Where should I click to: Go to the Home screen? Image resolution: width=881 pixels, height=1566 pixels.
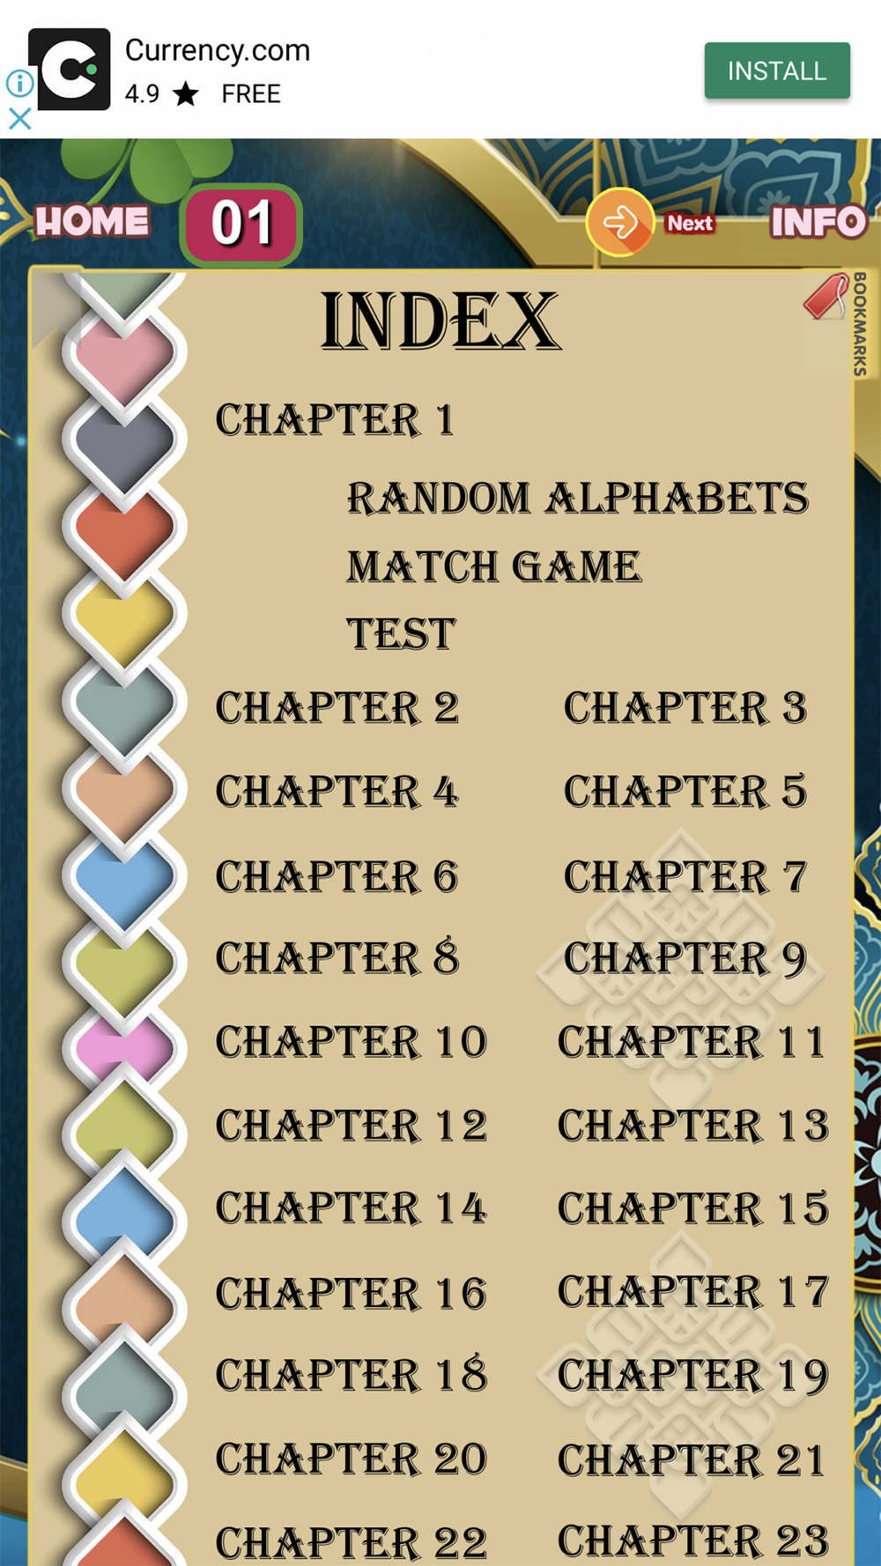click(92, 221)
